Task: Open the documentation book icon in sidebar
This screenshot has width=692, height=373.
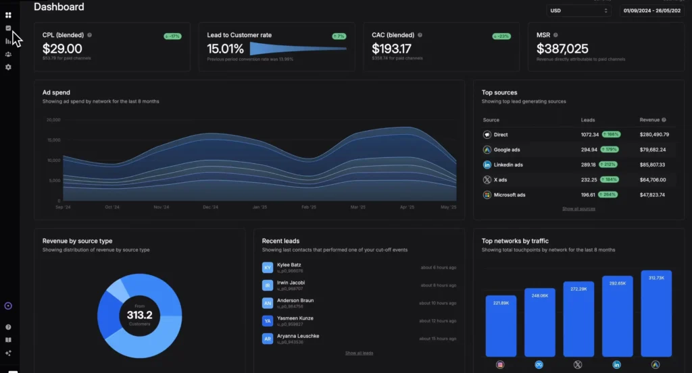Action: [x=8, y=340]
